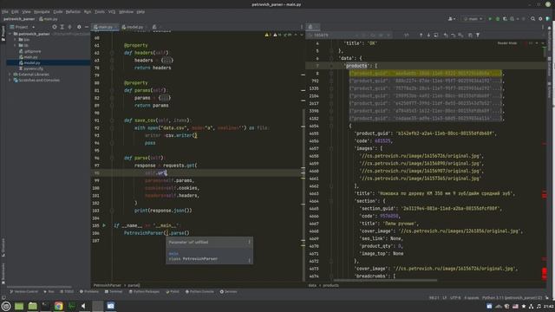Click the Expand All icon in Project panel
Image resolution: width=555 pixels, height=312 pixels.
coord(62,27)
